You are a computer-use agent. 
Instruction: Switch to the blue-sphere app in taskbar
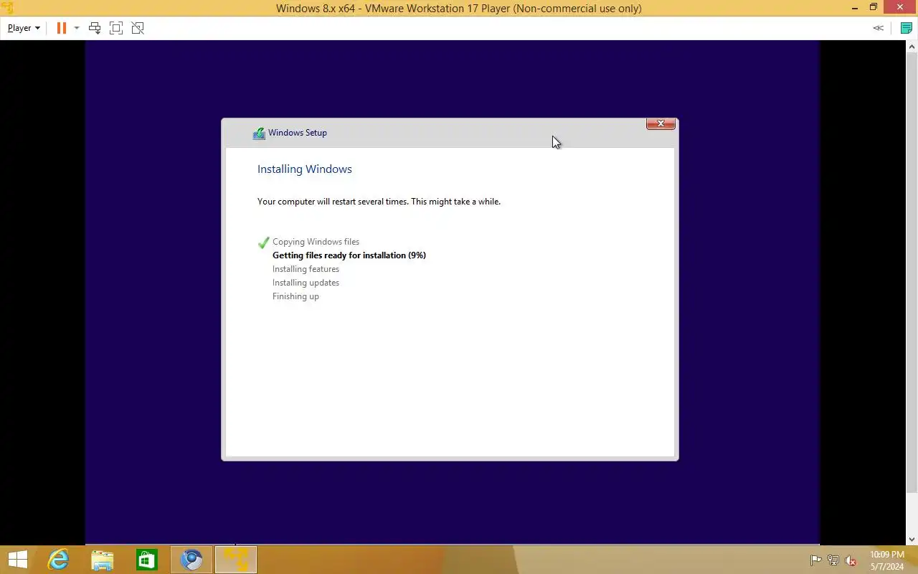point(191,560)
